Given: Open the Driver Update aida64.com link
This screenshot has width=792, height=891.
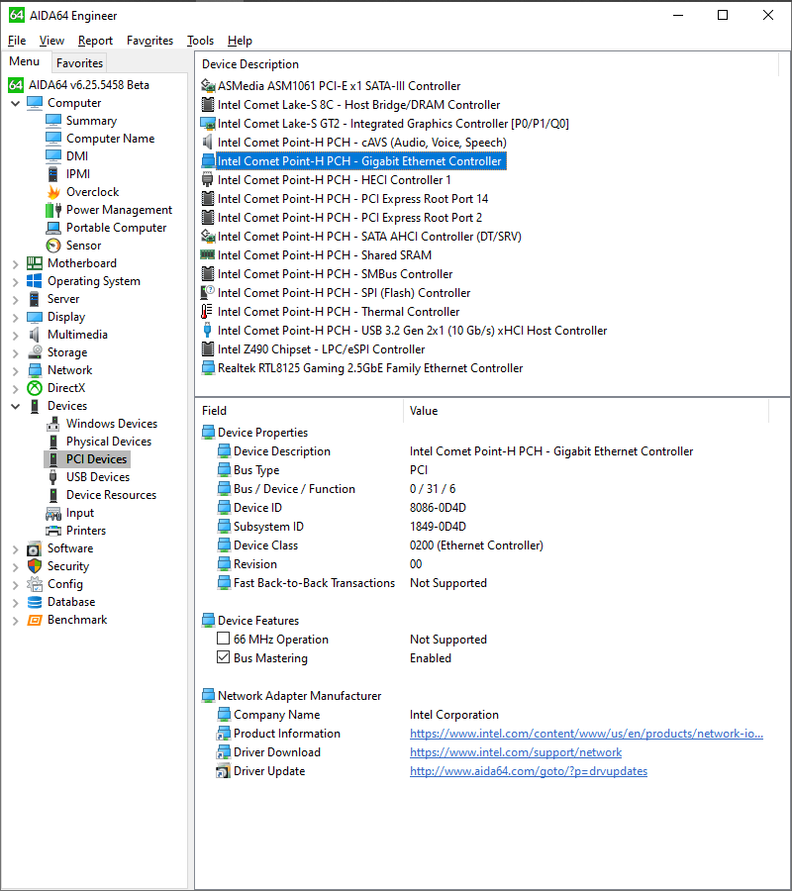Looking at the screenshot, I should (x=529, y=771).
